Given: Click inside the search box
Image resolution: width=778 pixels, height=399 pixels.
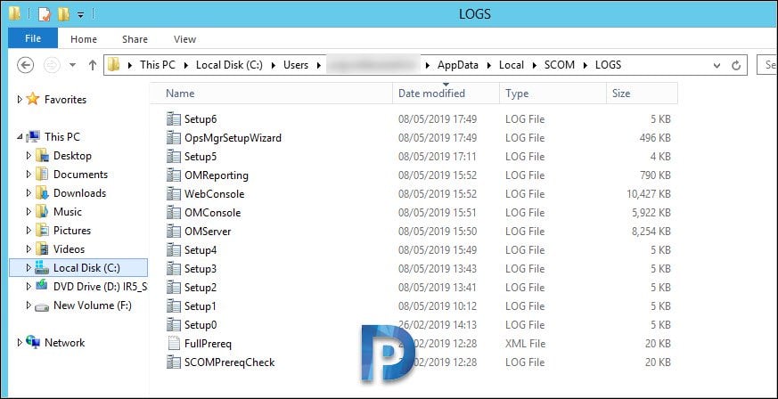Looking at the screenshot, I should (x=767, y=65).
